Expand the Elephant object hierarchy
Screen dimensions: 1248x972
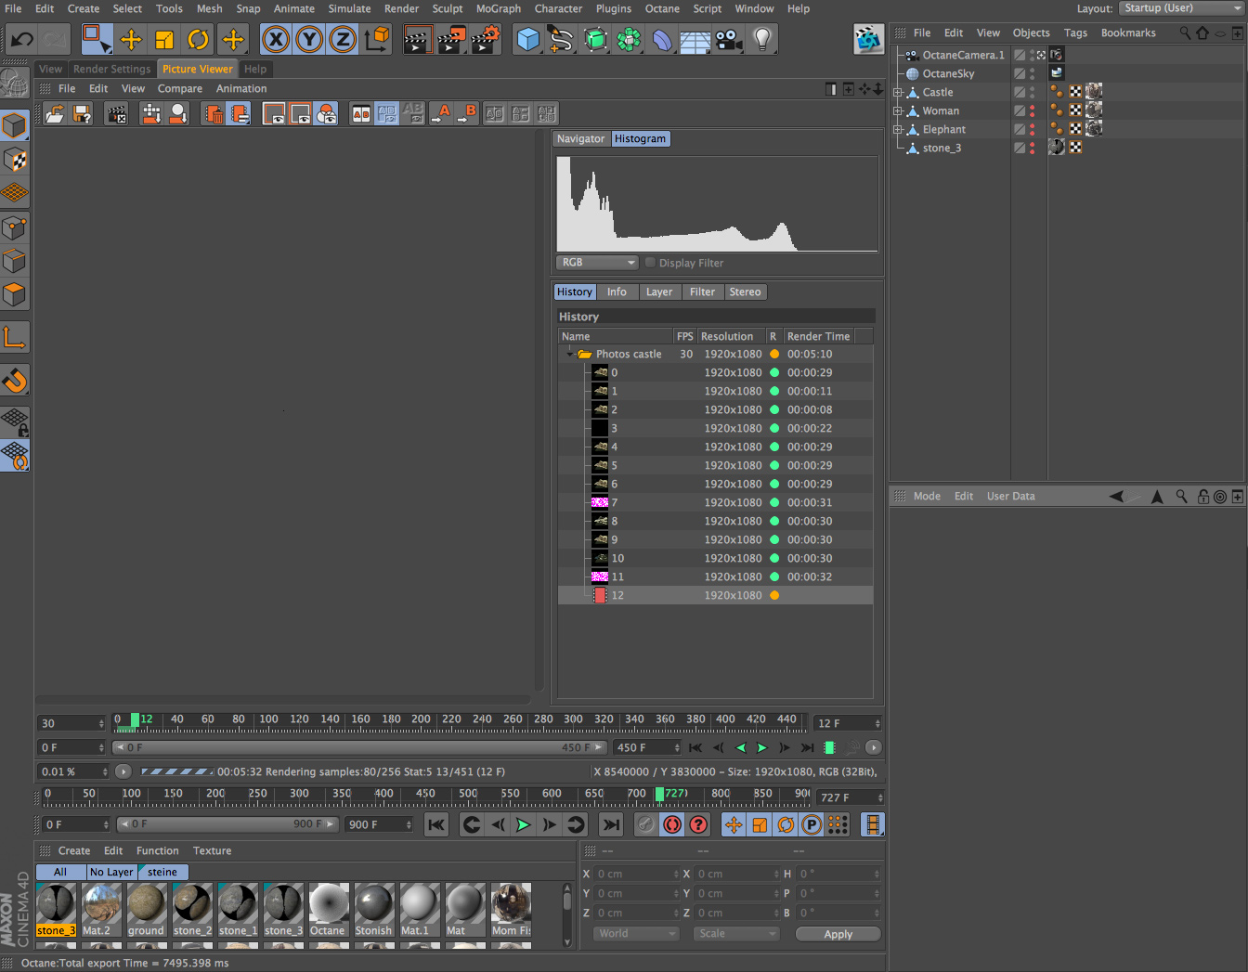pyautogui.click(x=898, y=129)
